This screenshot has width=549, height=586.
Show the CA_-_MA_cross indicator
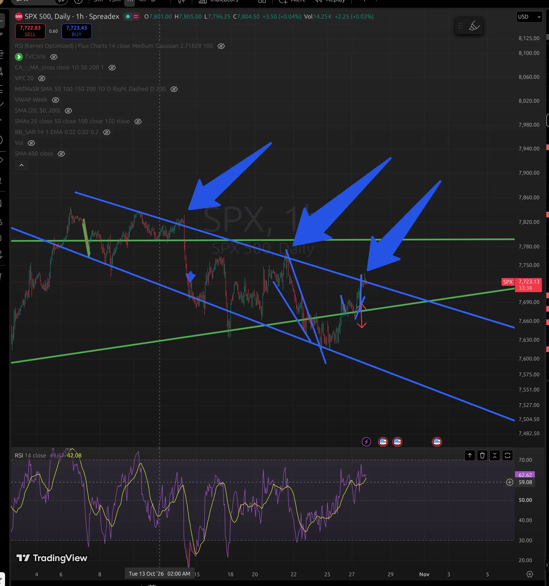click(x=112, y=68)
